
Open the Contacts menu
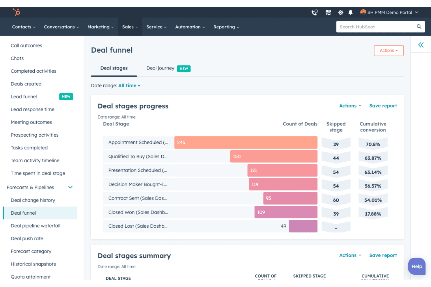[x=24, y=27]
